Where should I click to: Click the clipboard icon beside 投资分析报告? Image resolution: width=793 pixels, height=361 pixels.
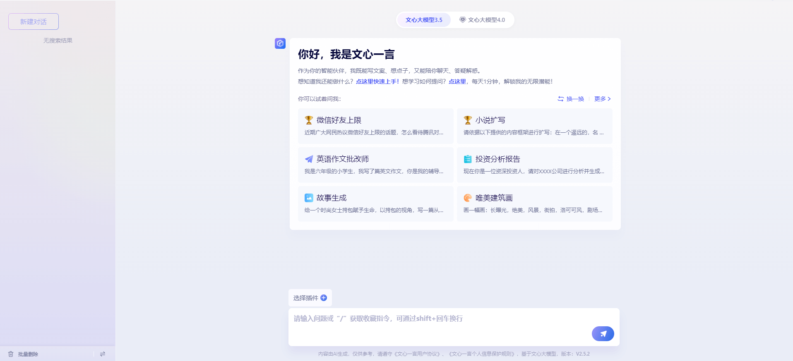(x=468, y=159)
